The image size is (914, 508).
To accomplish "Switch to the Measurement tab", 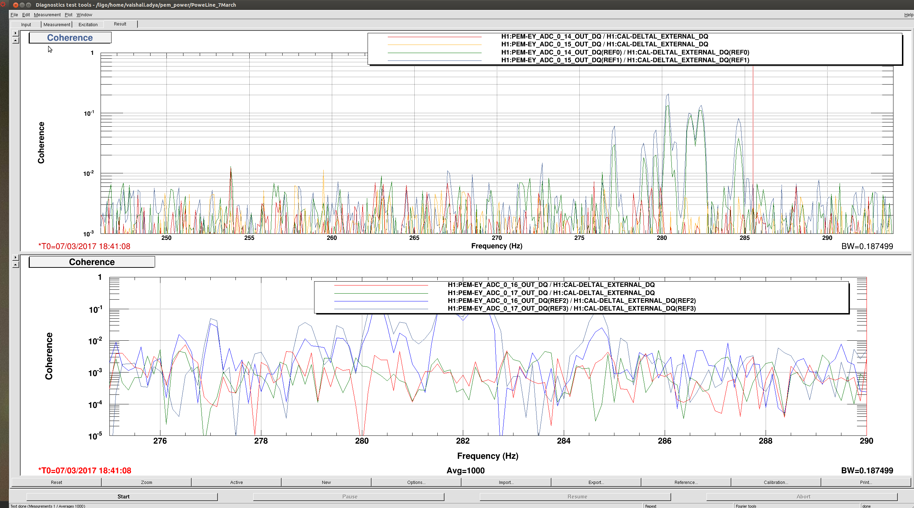I will [x=57, y=24].
